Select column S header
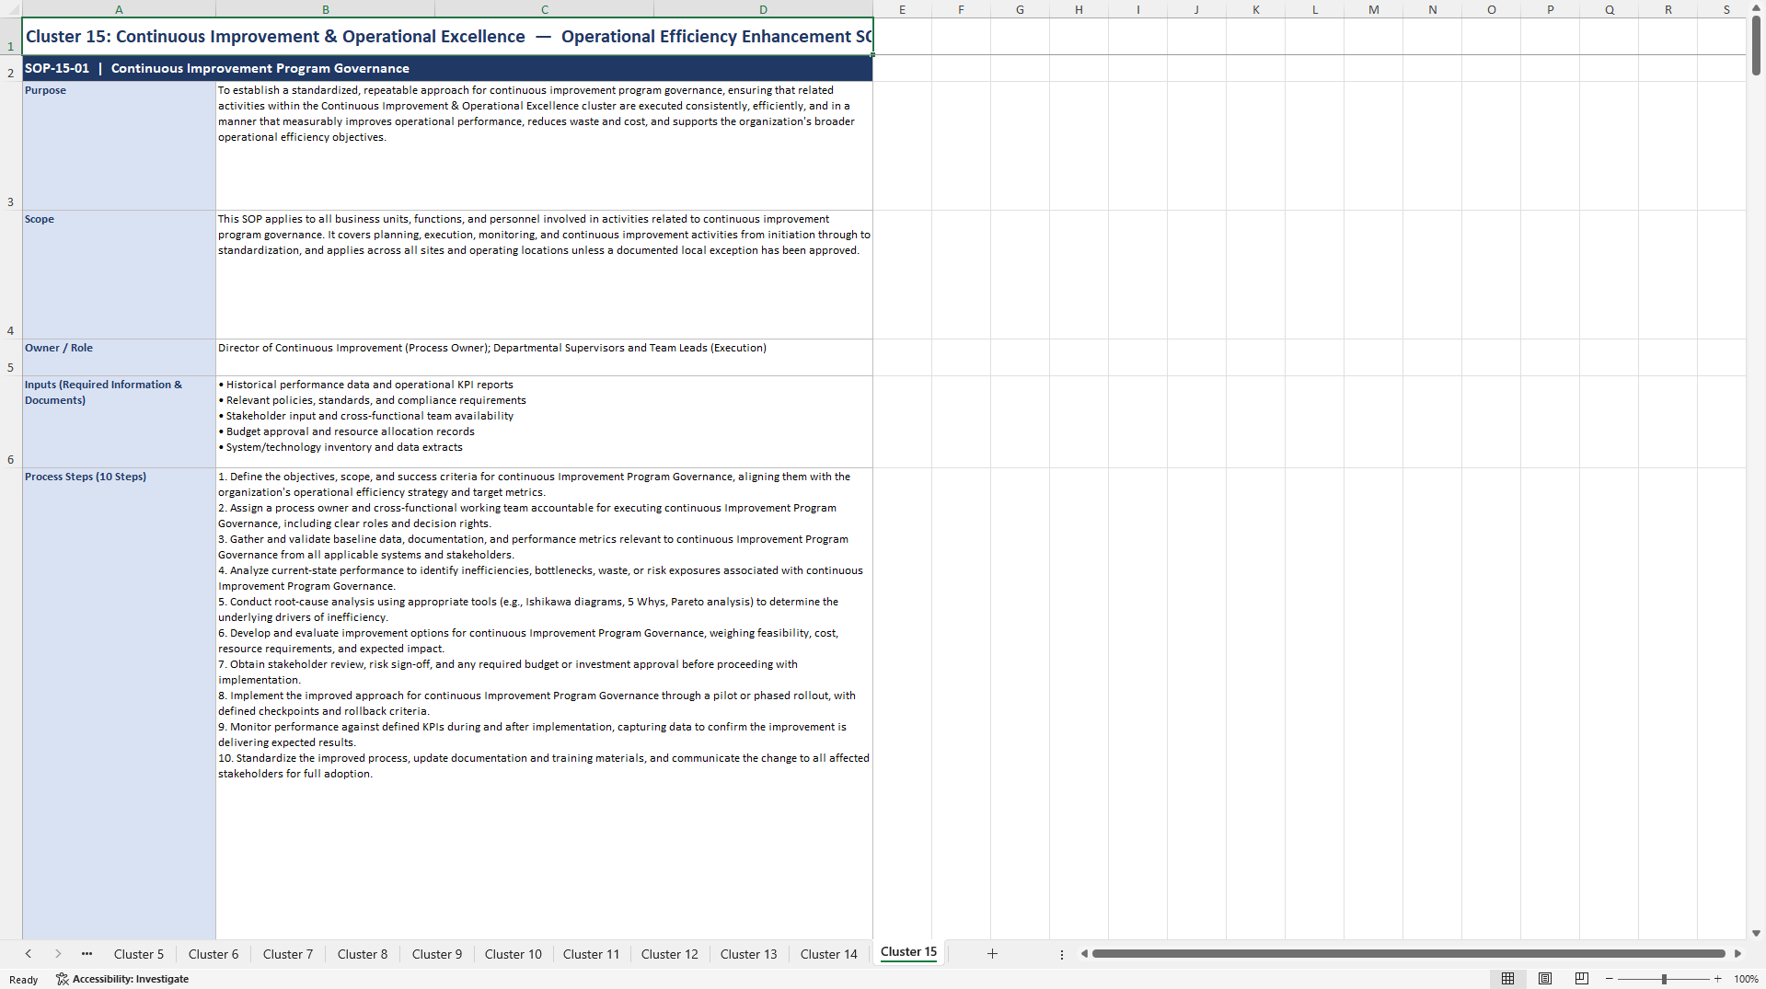Screen dimensions: 1766x989 pyautogui.click(x=1726, y=9)
